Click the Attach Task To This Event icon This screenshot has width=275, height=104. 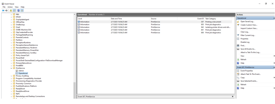click(238, 74)
